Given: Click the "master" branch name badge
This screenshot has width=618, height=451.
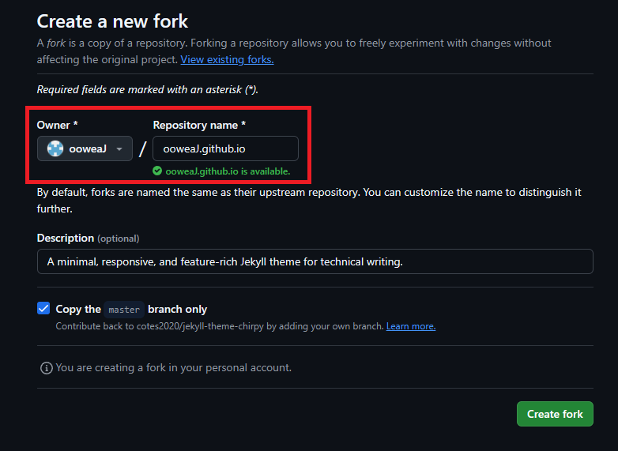Looking at the screenshot, I should (x=124, y=310).
